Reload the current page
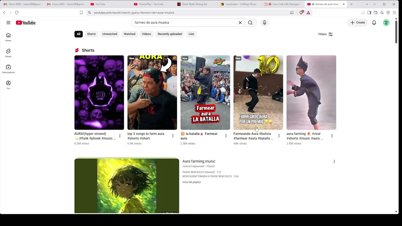 tap(17, 13)
